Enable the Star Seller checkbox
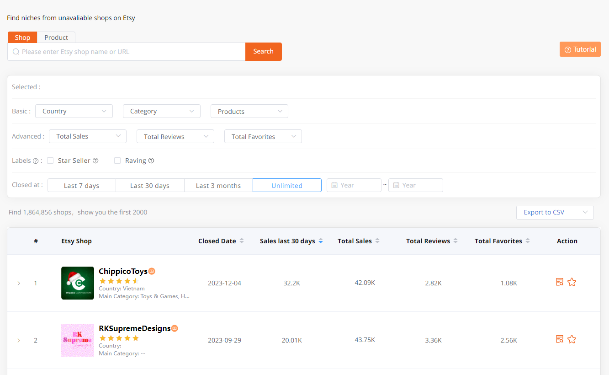The width and height of the screenshot is (609, 375). point(50,161)
